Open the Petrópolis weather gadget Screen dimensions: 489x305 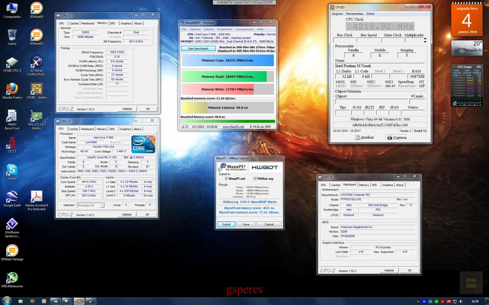tap(467, 48)
